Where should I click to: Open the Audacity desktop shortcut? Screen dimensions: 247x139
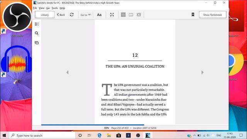point(17,63)
